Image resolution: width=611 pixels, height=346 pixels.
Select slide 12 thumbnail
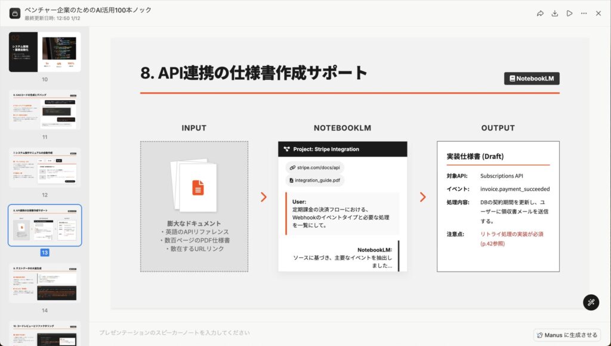click(45, 168)
